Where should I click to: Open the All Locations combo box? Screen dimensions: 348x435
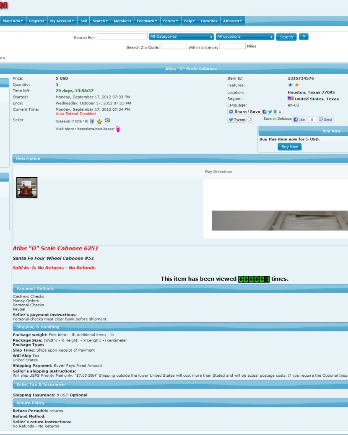[245, 36]
